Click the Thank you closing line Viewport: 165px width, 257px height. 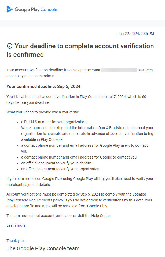tap(15, 241)
